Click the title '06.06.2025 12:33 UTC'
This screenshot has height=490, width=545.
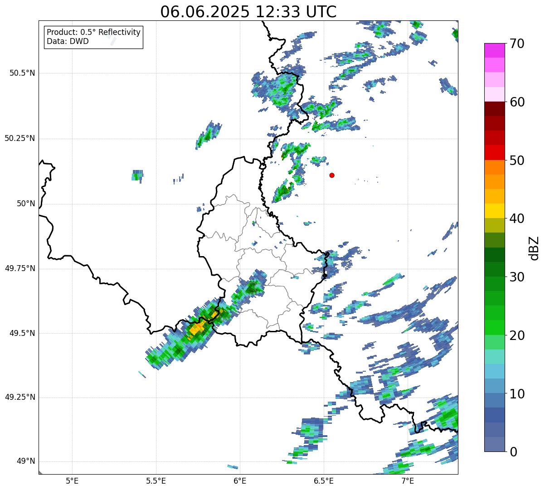(x=248, y=12)
